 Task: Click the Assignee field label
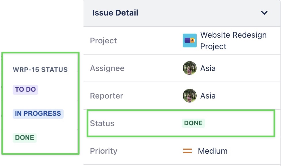click(107, 68)
